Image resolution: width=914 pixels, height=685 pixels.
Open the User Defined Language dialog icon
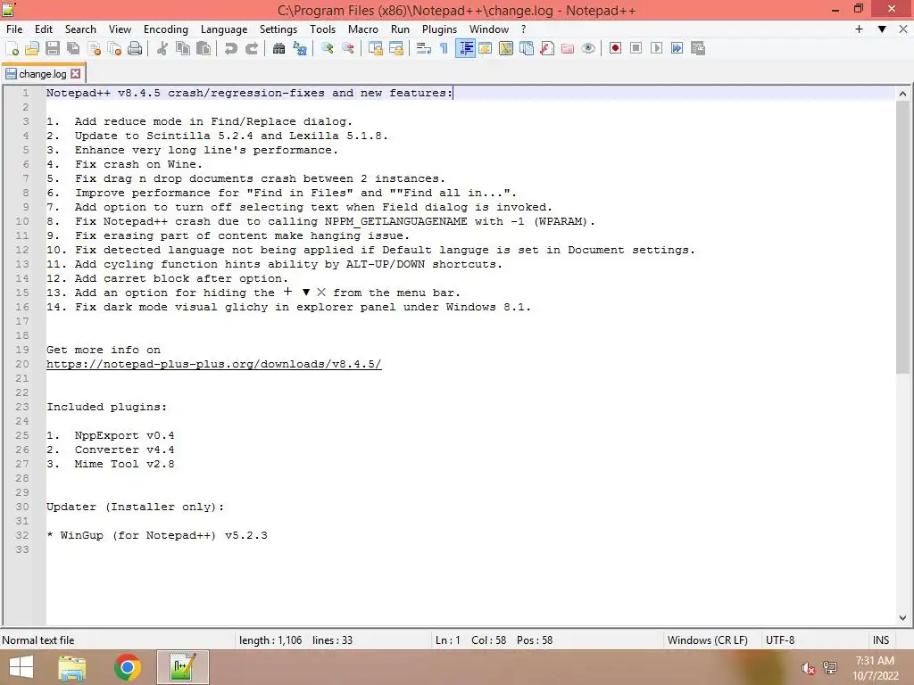point(485,48)
